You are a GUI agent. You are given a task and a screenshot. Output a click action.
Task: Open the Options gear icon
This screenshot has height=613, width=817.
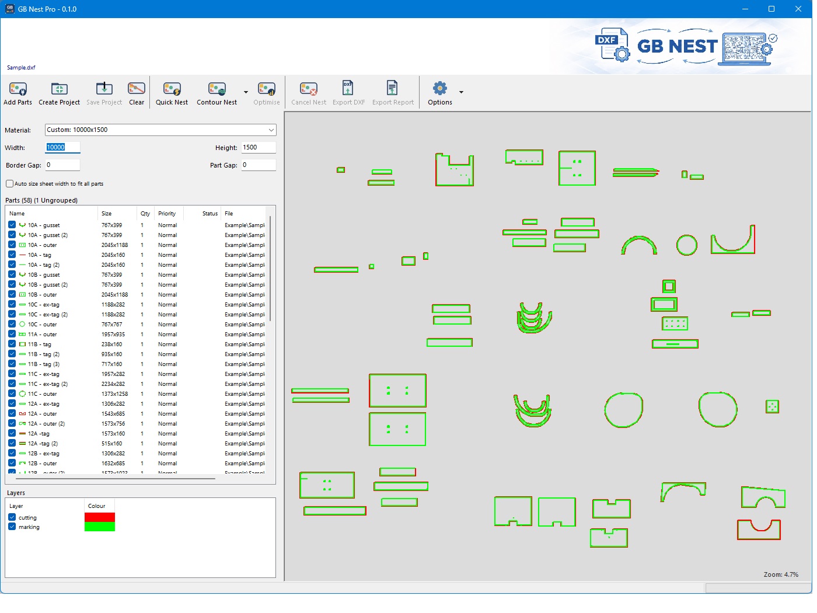click(439, 89)
